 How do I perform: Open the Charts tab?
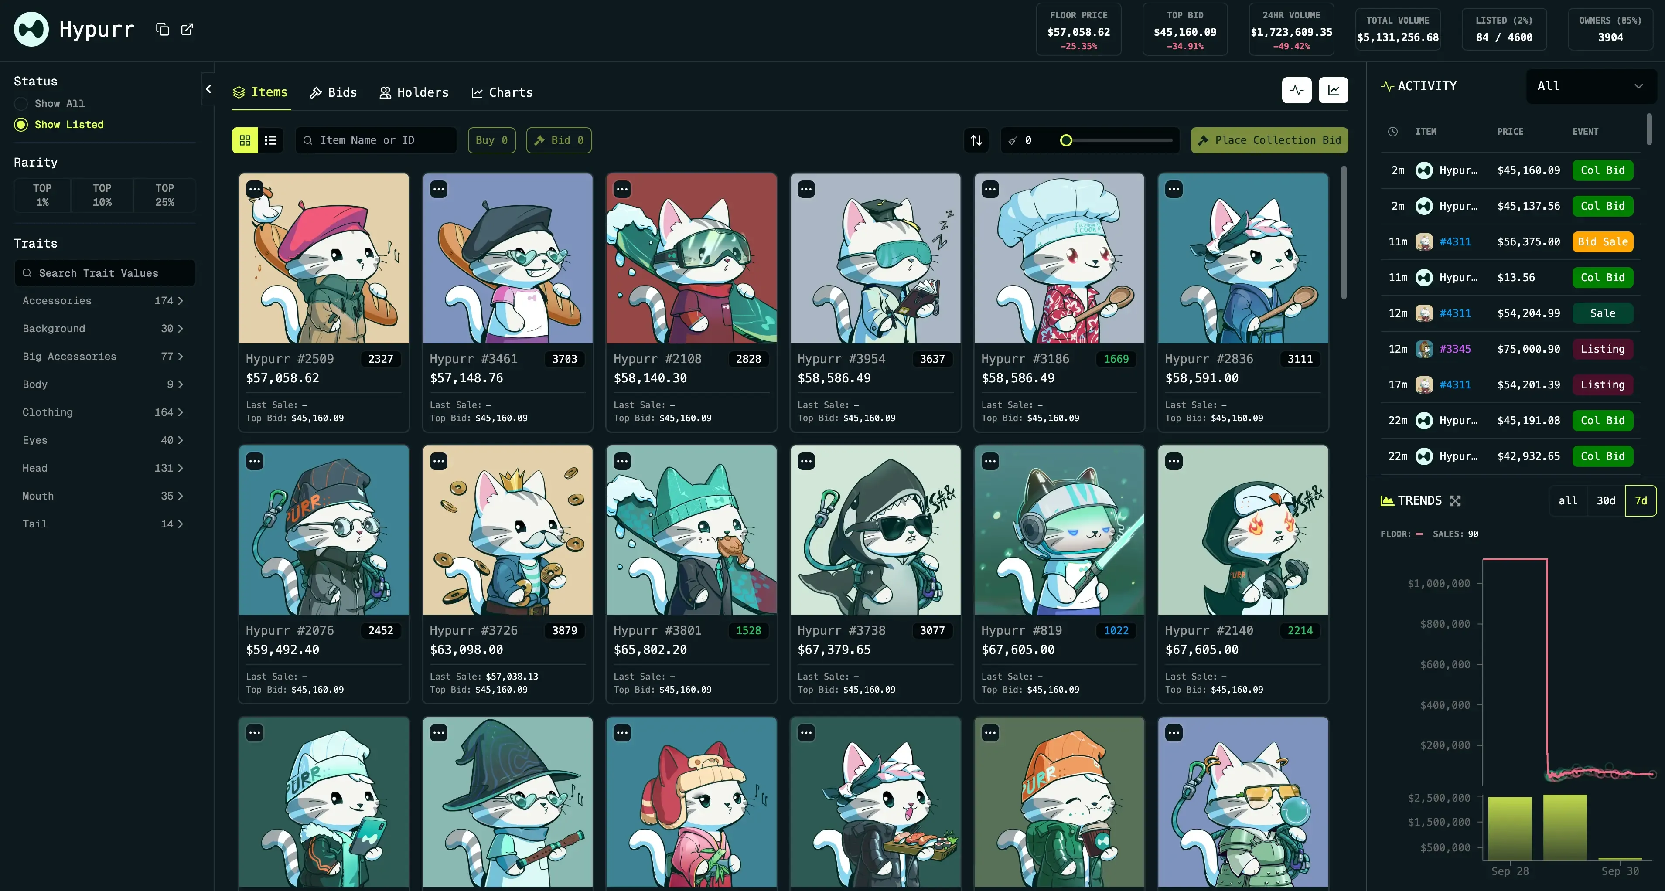pyautogui.click(x=502, y=92)
